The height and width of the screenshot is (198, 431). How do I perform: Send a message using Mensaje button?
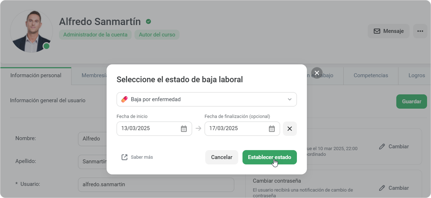pyautogui.click(x=388, y=31)
